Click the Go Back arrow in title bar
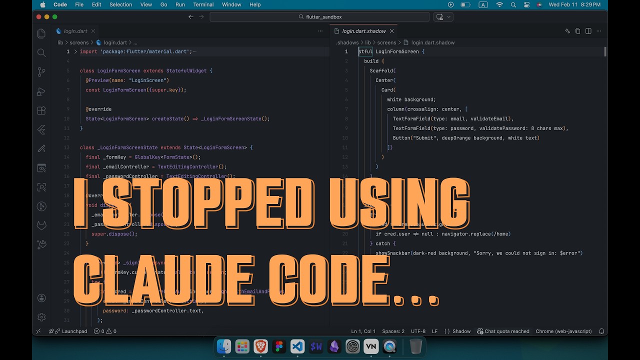The width and height of the screenshot is (640, 360). 190,16
